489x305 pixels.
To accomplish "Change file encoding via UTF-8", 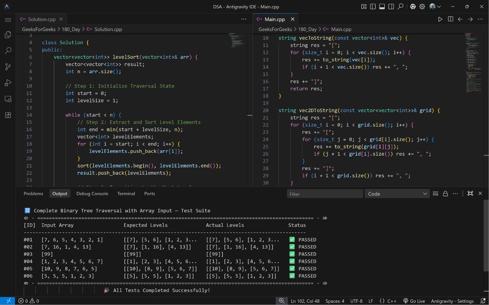I will point(357,301).
